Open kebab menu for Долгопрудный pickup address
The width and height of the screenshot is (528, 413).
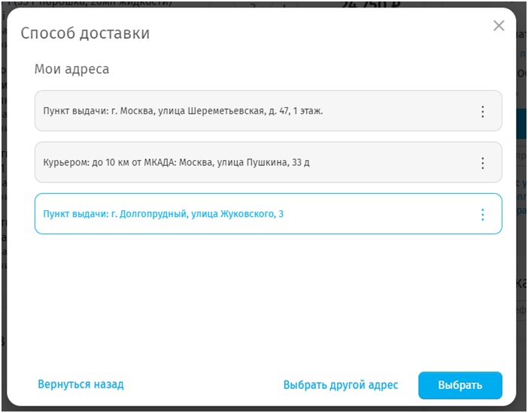(482, 215)
